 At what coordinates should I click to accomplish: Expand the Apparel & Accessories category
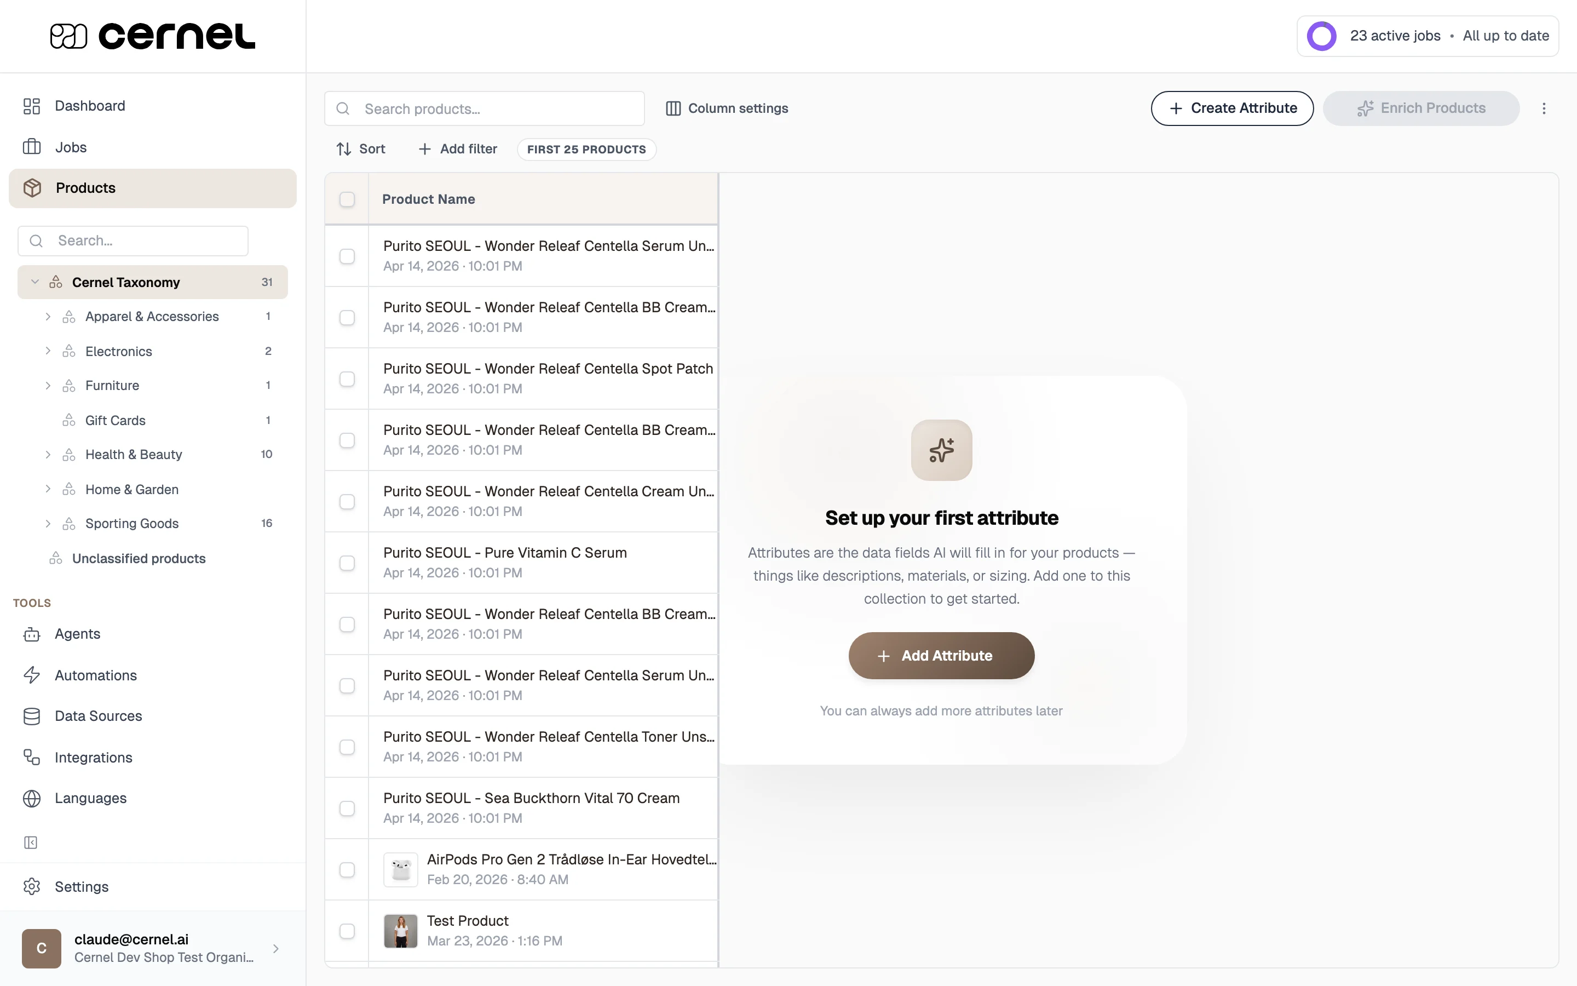pyautogui.click(x=48, y=316)
